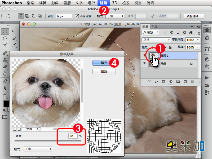Open the 填滿 fill slider arrow
The image size is (212, 159).
point(198,47)
